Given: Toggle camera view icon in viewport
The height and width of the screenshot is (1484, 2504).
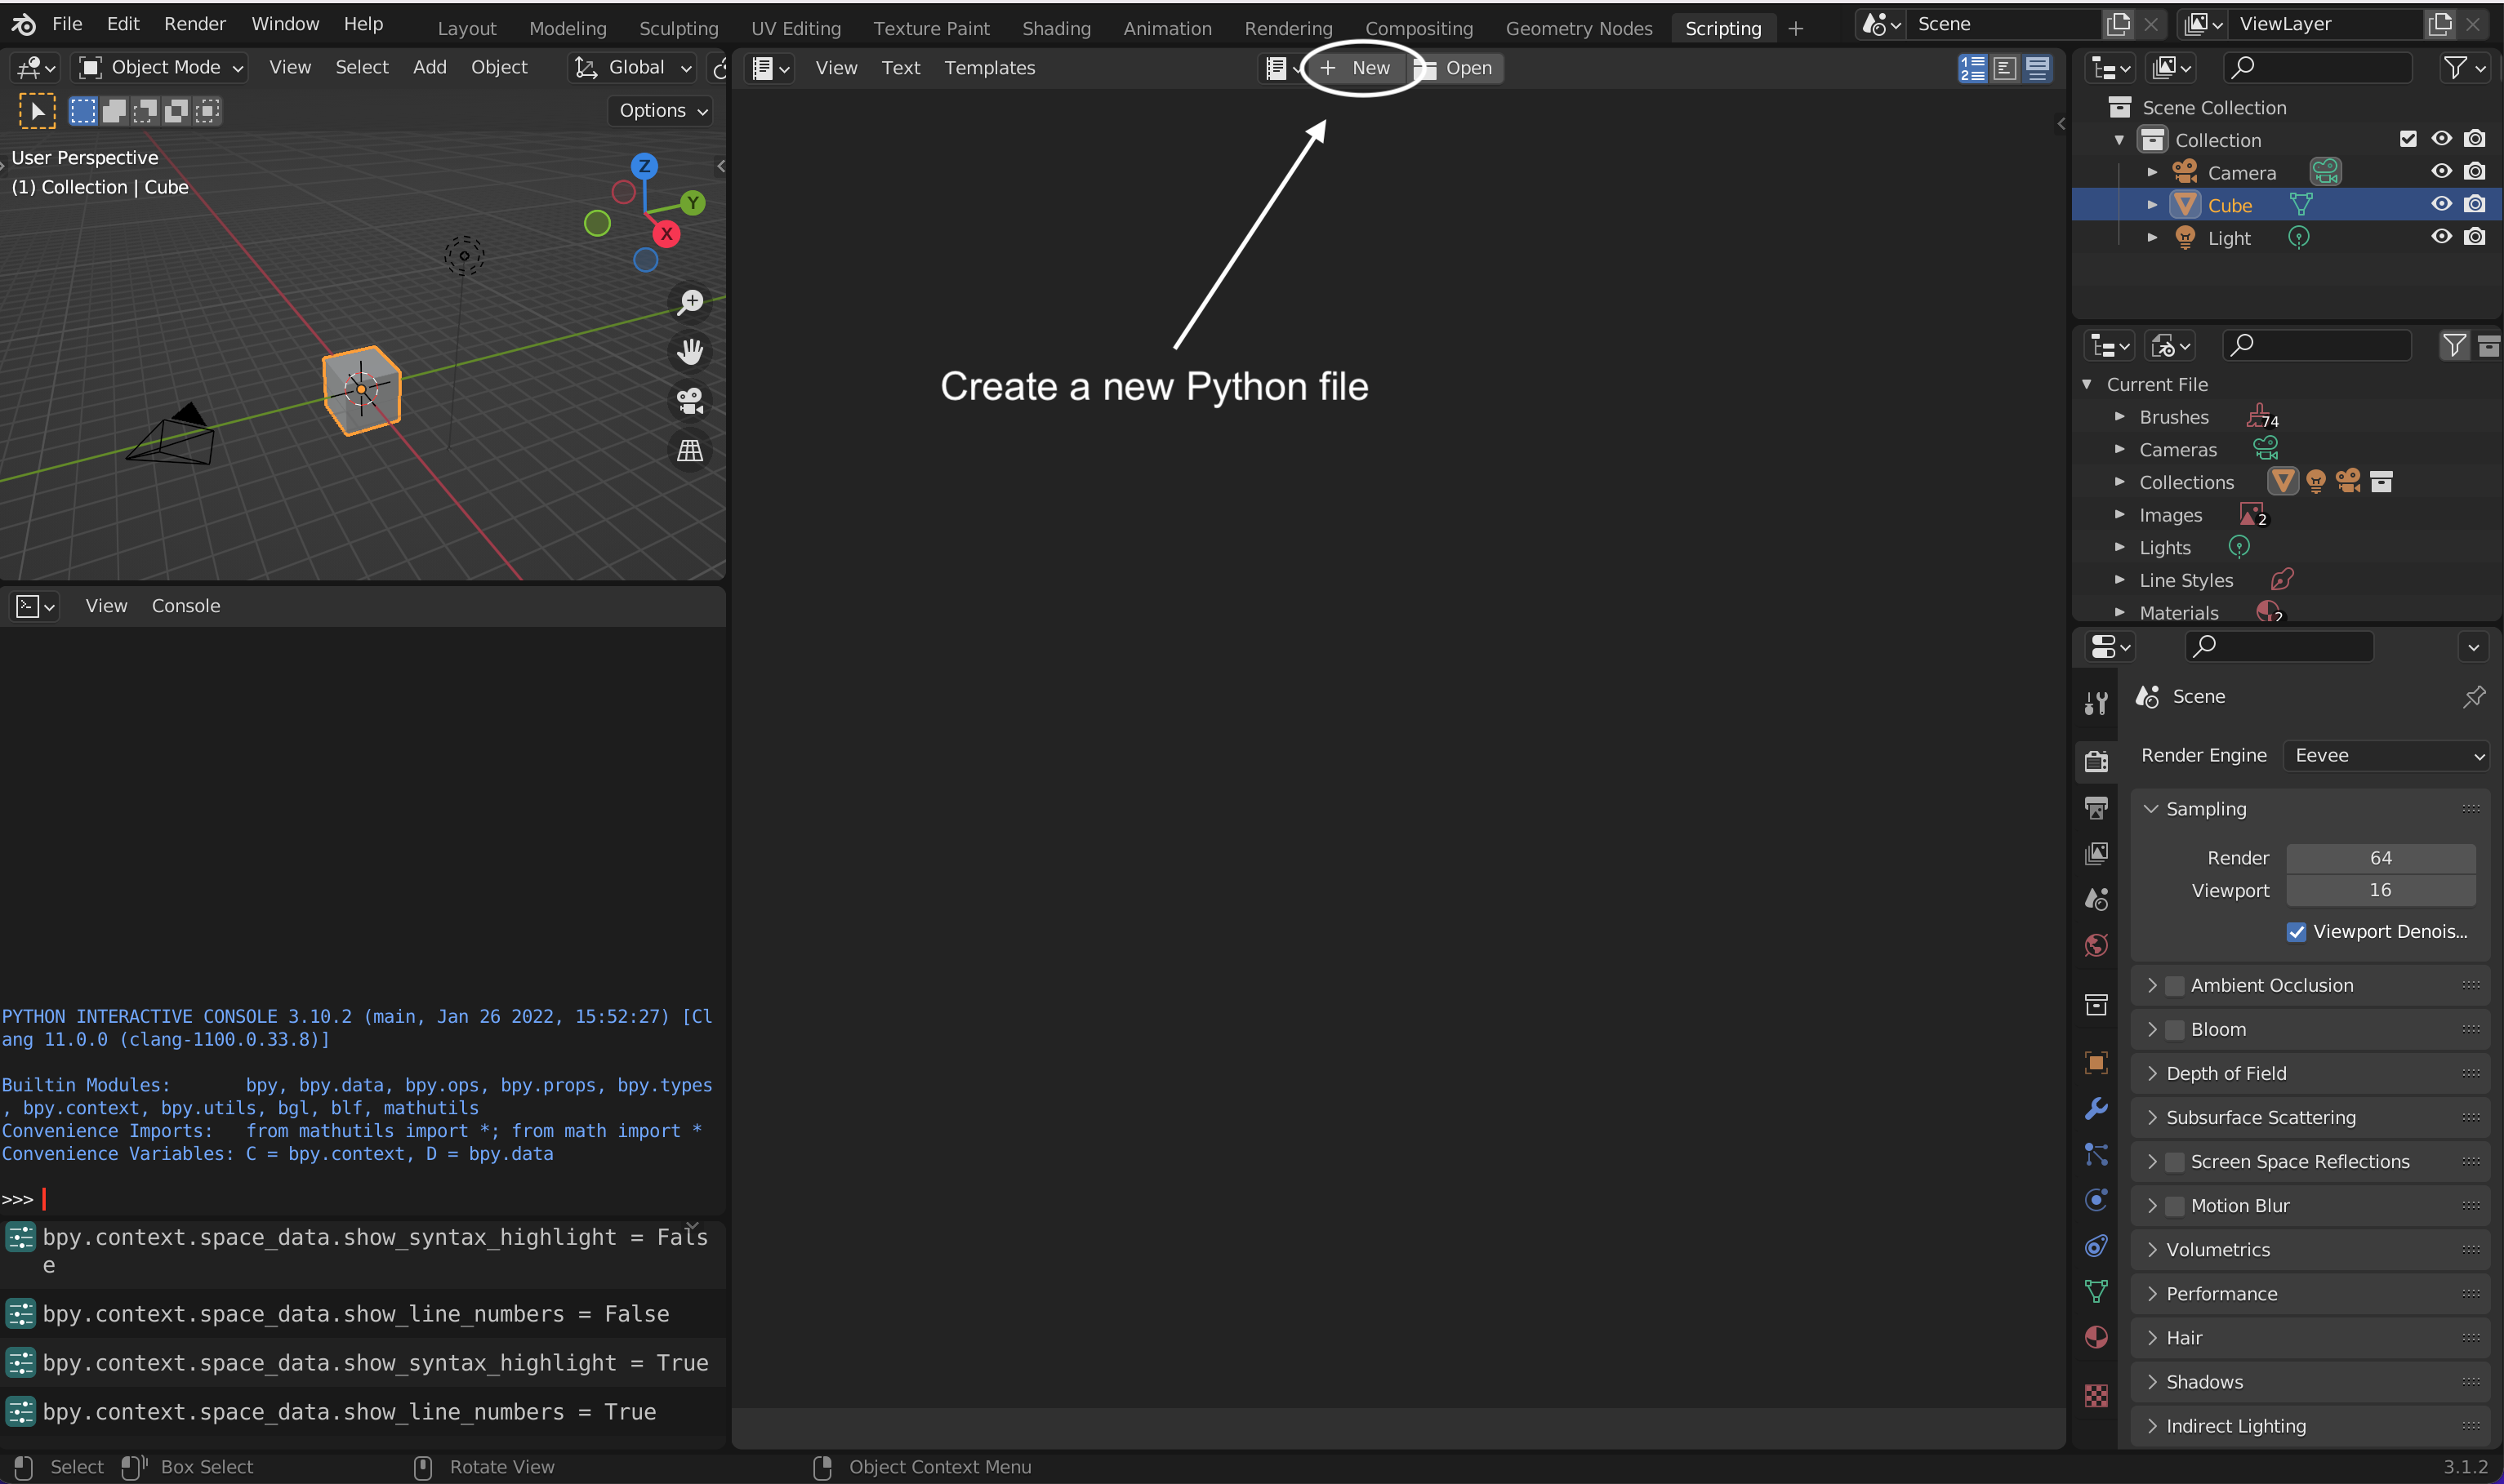Looking at the screenshot, I should tap(690, 401).
